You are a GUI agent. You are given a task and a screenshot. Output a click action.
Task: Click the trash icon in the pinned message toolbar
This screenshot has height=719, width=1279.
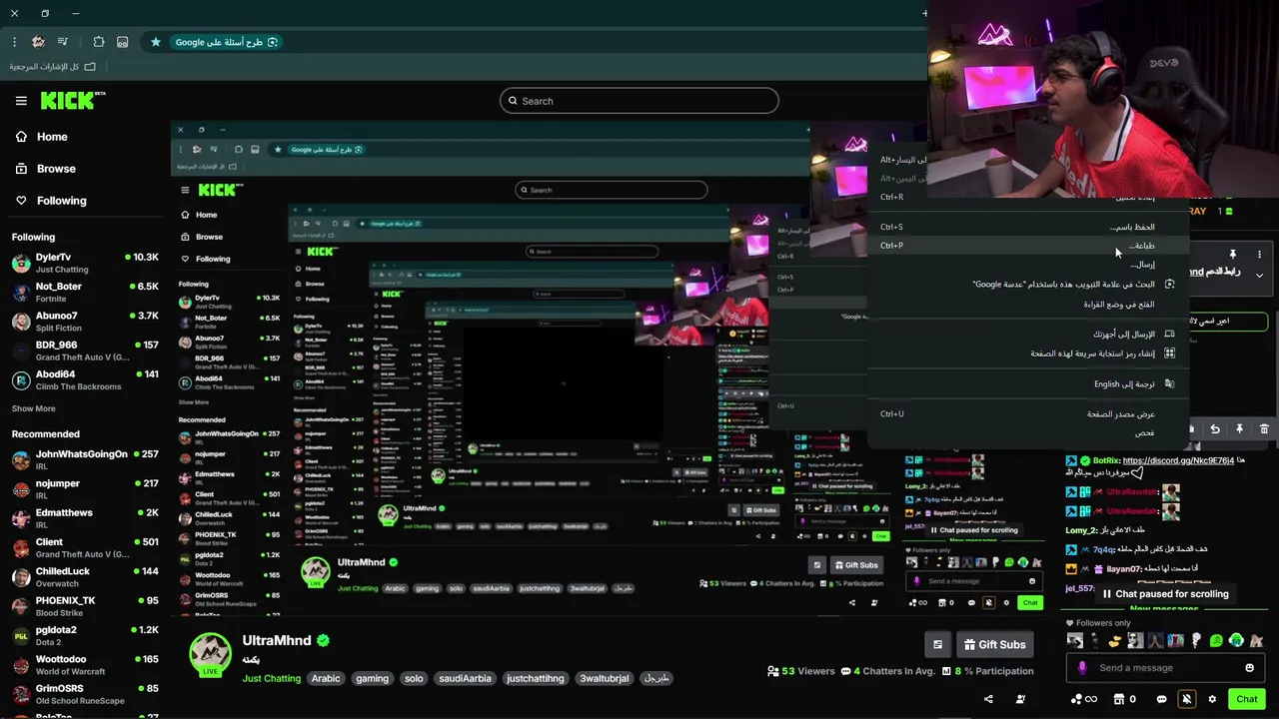(x=1264, y=428)
